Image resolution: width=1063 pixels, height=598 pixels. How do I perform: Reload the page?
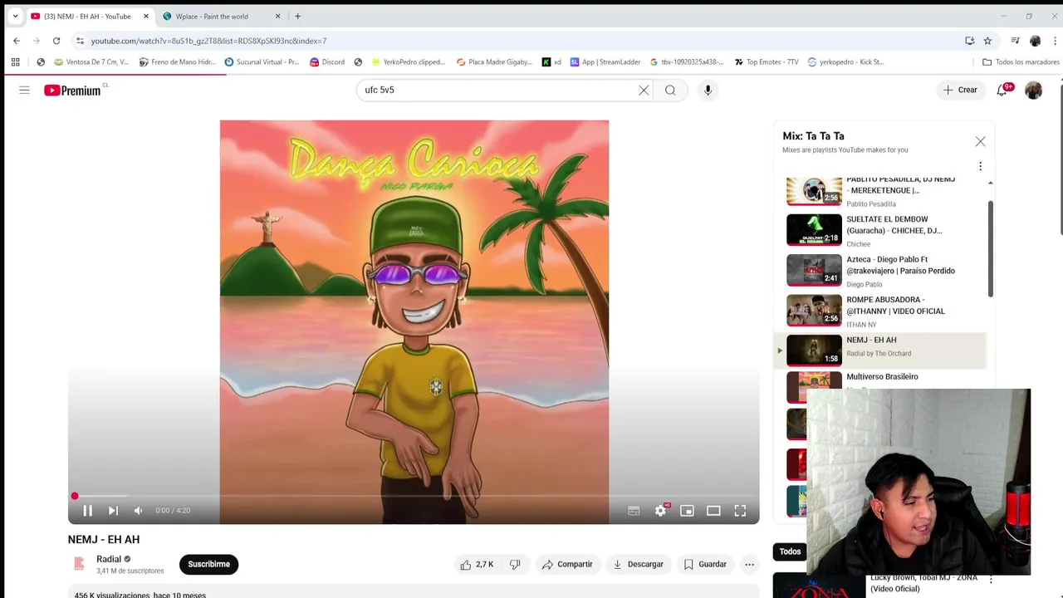56,41
